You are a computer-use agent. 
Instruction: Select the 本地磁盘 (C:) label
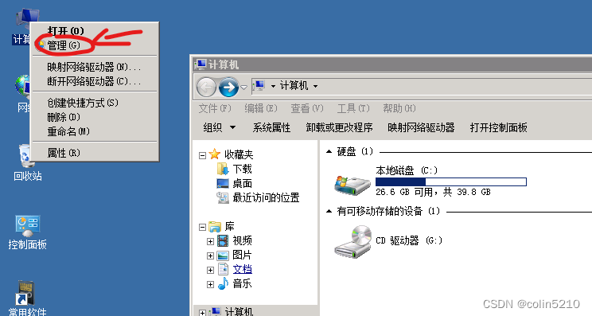(x=407, y=171)
